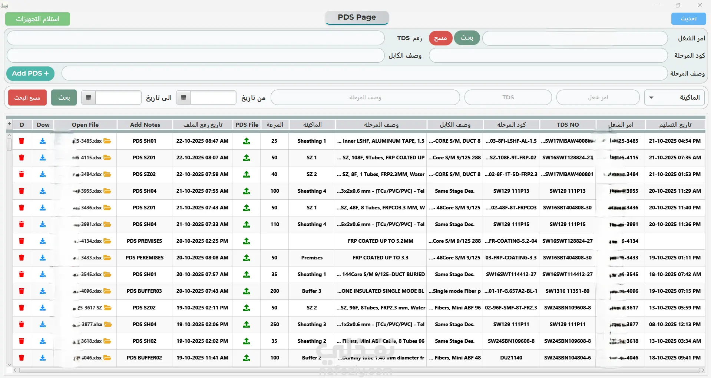Sort by the تاريخ التسليم column header

[x=675, y=125]
